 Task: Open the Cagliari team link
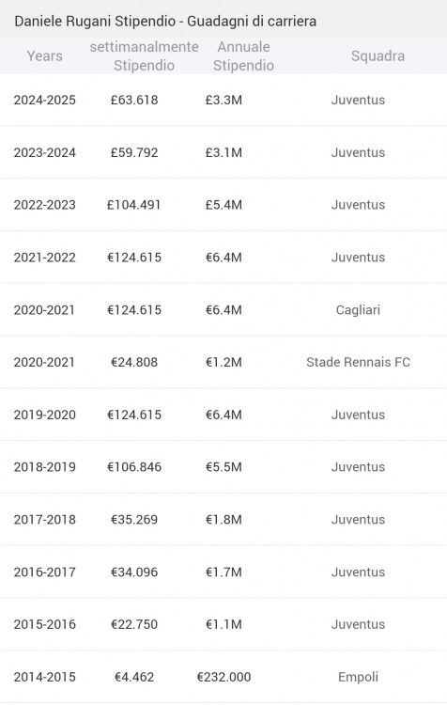[x=358, y=310]
